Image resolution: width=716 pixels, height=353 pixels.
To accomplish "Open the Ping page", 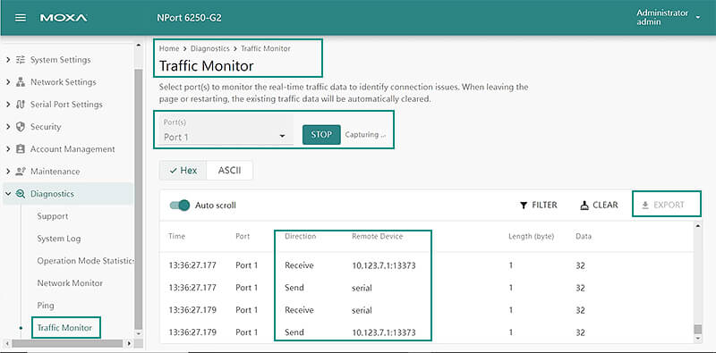I will 46,306.
